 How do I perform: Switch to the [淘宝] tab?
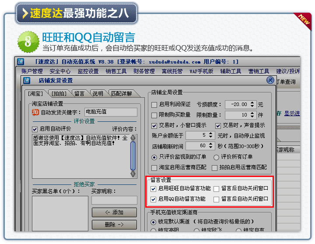coord(35,94)
